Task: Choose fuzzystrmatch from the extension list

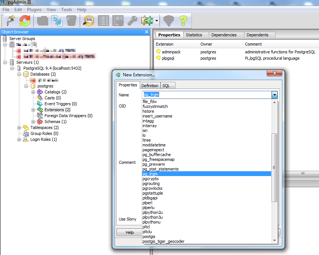Action: 207,106
